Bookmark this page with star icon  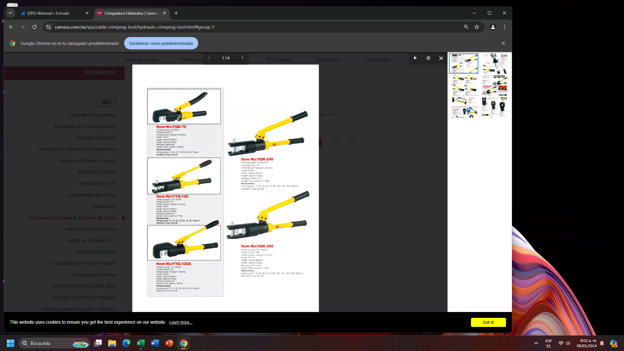[x=477, y=27]
